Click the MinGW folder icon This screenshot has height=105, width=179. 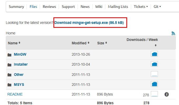click(9, 55)
